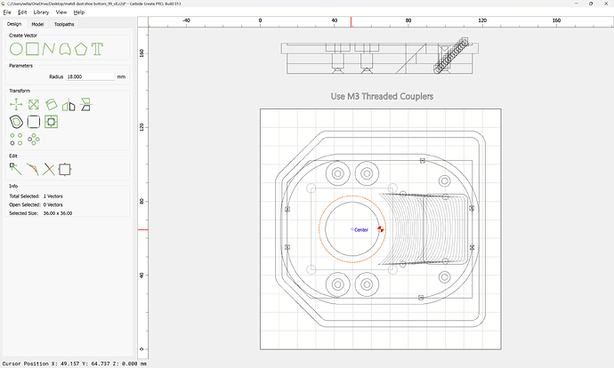The image size is (614, 368).
Task: Select the Polygon vector tool
Action: [x=81, y=49]
